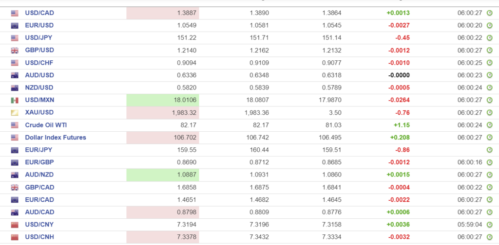Open the USD/CHF pair page

tap(39, 63)
